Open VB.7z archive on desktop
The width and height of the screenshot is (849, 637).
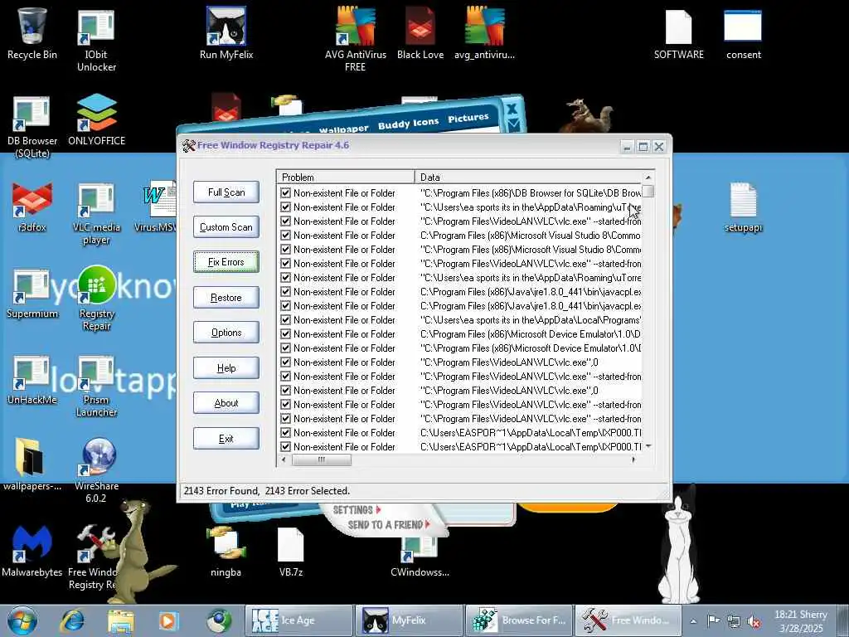pos(291,552)
